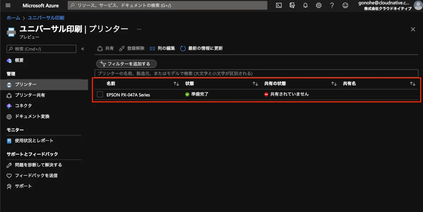Refresh the list with 最新の情報に更新
This screenshot has width=423, height=212.
pos(202,48)
